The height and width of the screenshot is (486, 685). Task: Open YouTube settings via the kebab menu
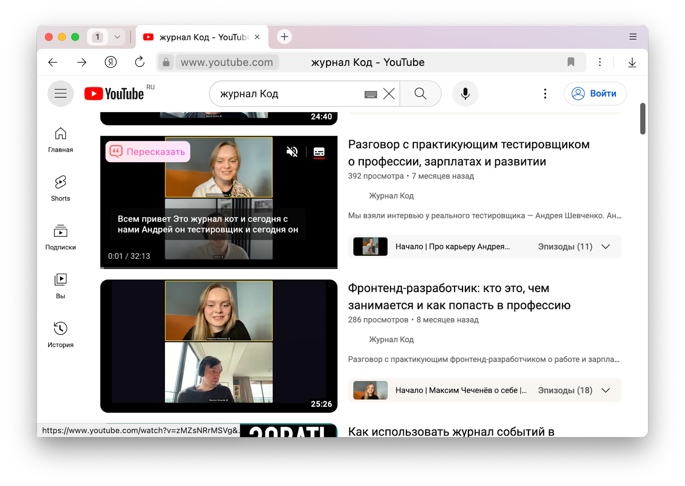tap(545, 93)
